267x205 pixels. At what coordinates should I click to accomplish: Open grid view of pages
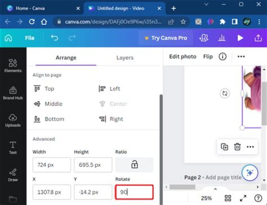[228, 198]
